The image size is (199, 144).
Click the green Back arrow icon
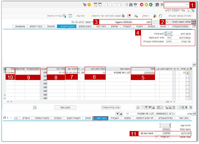click(x=151, y=5)
